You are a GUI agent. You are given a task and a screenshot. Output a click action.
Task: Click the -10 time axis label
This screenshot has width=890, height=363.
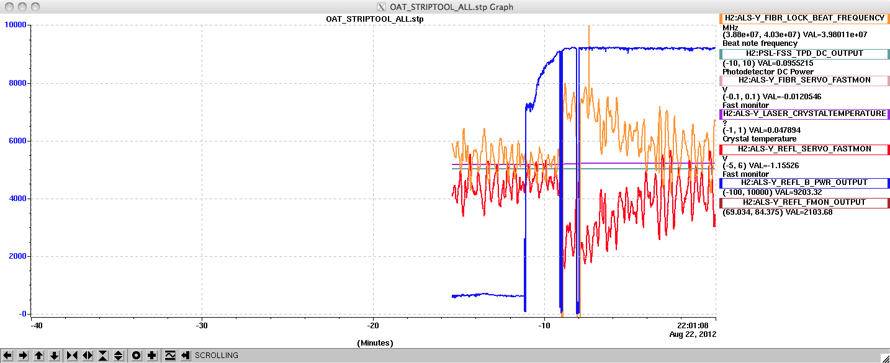pos(544,325)
